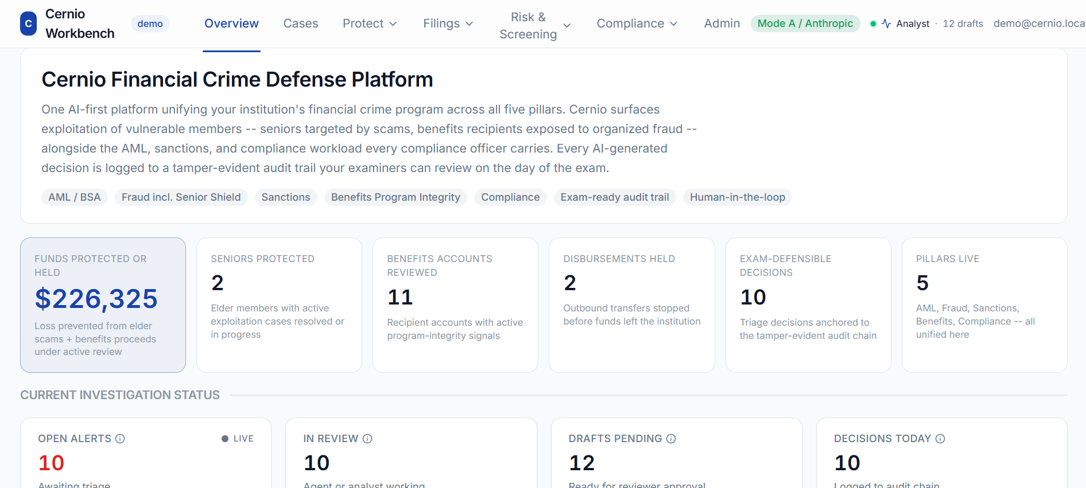Open the Filings menu
Image resolution: width=1086 pixels, height=488 pixels.
pyautogui.click(x=448, y=24)
